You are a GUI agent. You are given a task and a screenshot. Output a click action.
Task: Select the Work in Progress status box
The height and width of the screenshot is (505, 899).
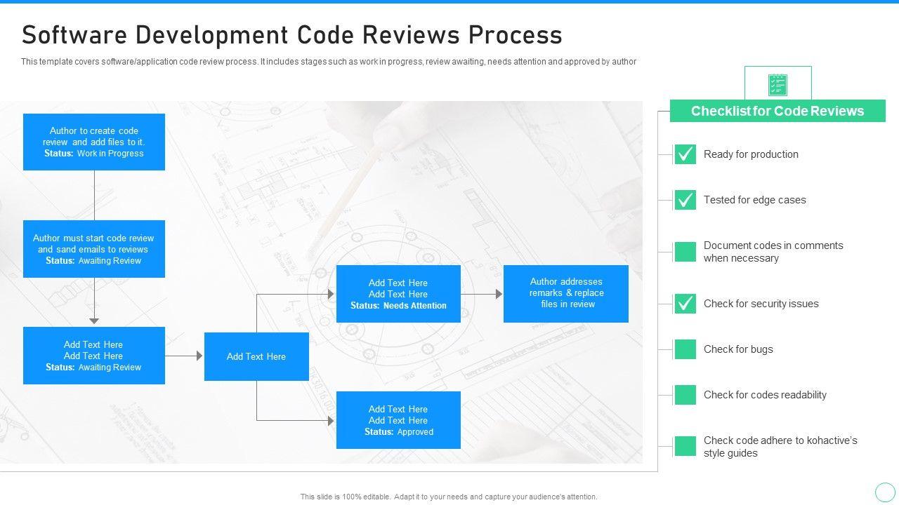click(94, 142)
